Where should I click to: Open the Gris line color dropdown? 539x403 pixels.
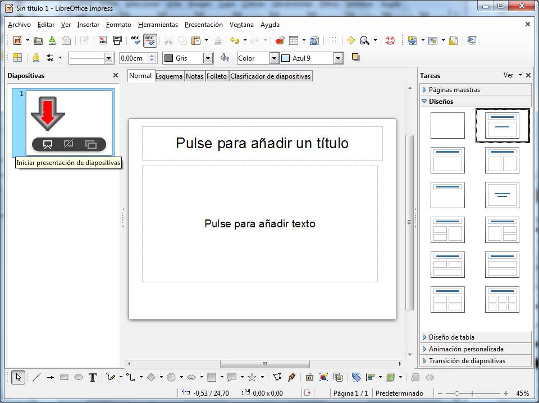pyautogui.click(x=208, y=58)
